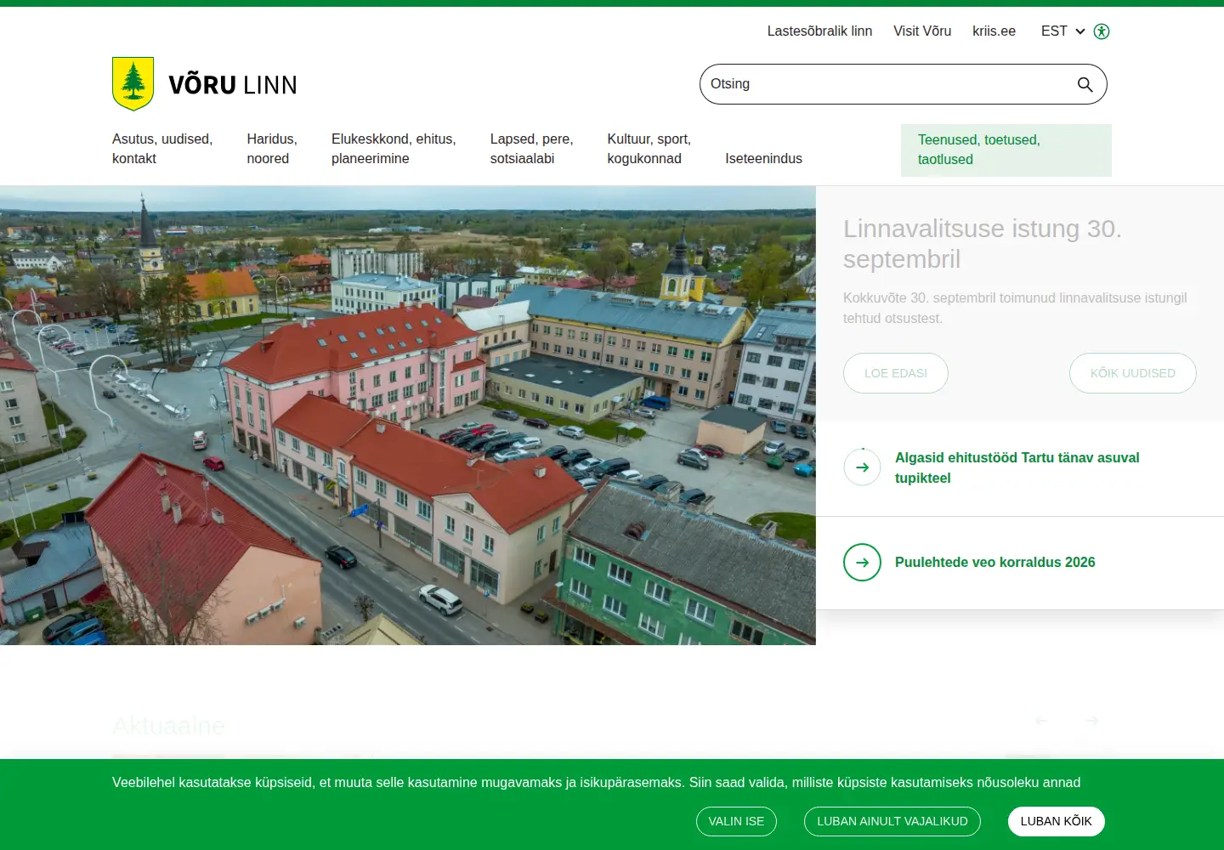Open Asutus, uudised, kontakt menu
The width and height of the screenshot is (1224, 850).
[162, 149]
